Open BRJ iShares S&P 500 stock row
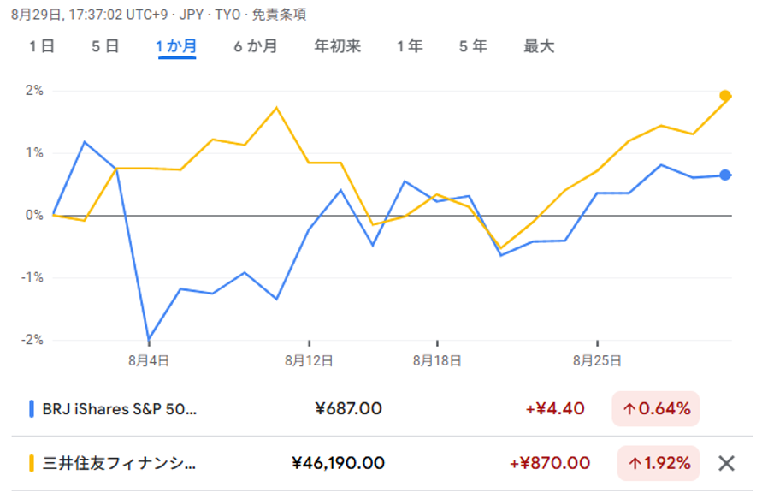 tap(120, 408)
